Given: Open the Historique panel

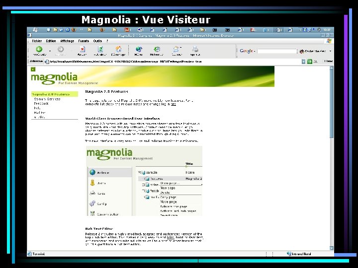Looking at the screenshot, I should pos(157,51).
